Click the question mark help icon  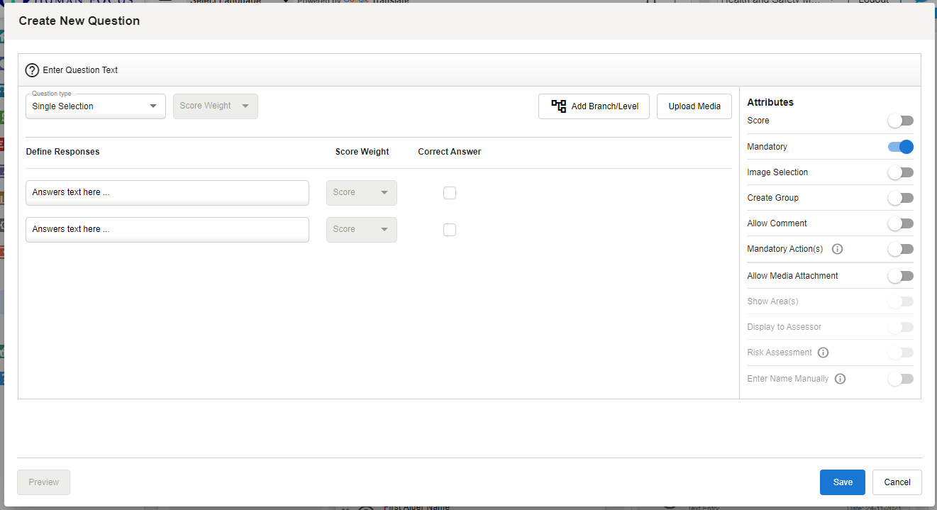32,70
